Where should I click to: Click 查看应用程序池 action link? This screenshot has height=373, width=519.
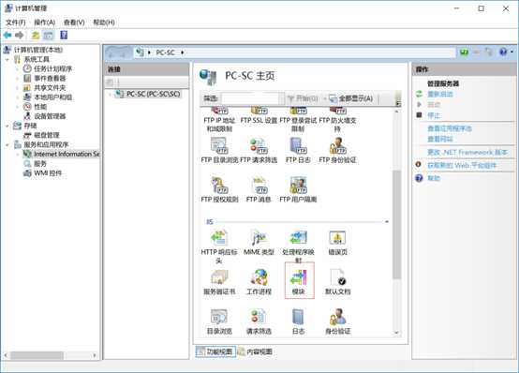450,128
